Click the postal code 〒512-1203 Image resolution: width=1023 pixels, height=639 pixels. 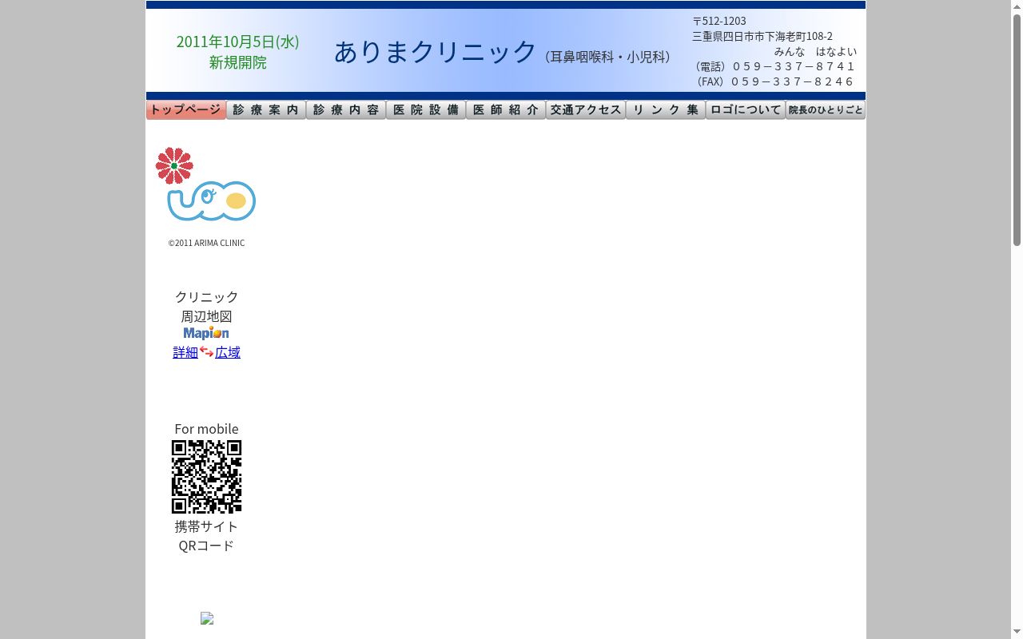719,21
